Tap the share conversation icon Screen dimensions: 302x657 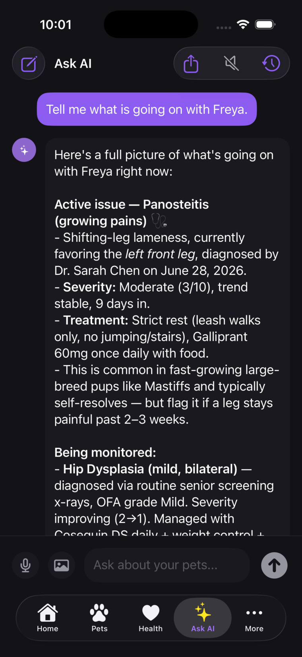click(x=191, y=64)
